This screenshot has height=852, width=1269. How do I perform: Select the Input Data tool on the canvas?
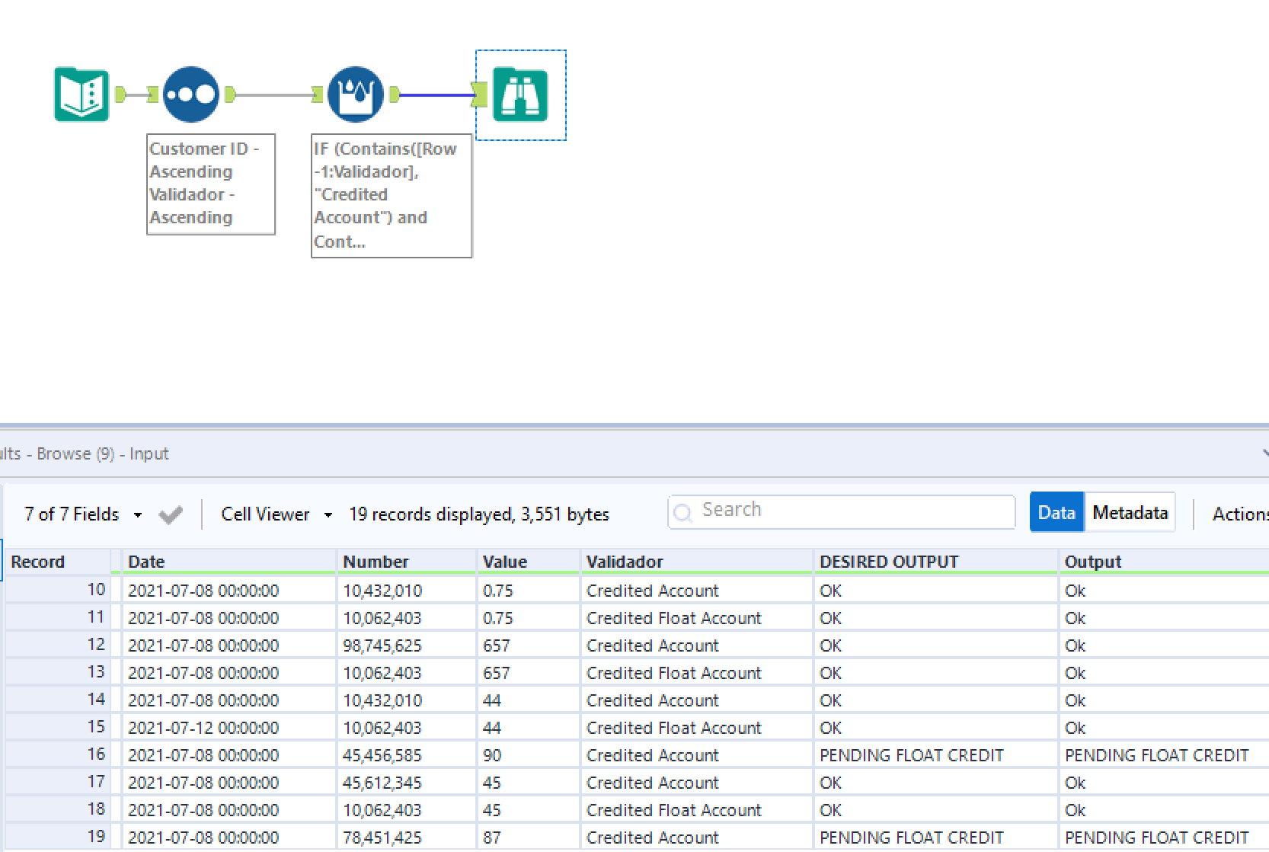point(81,94)
